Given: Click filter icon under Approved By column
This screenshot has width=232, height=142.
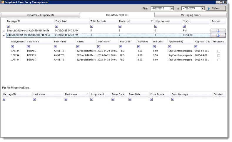Looking at the screenshot, I should pos(170,47).
